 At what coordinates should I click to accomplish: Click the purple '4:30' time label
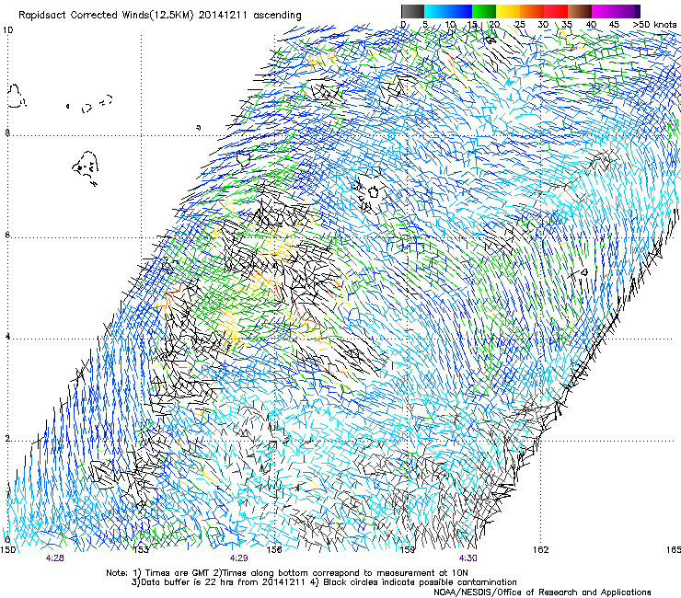(467, 558)
